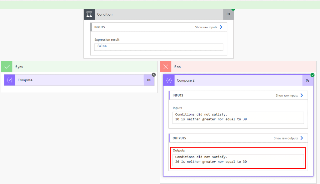Screen dimensions: 320x184
Task: Show raw inputs for Compose 2
Action: 287,95
